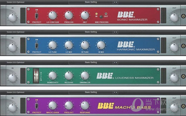Click the SENSITIVITY knob

click(53, 76)
